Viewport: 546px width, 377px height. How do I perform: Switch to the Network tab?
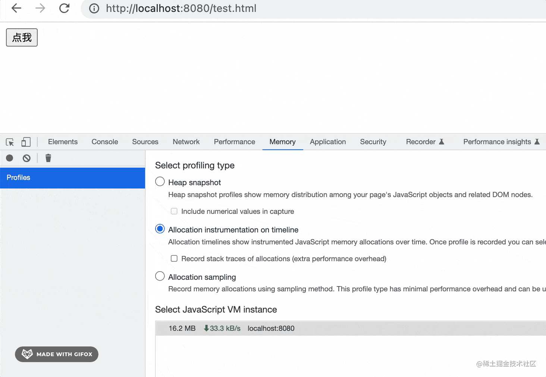click(186, 142)
